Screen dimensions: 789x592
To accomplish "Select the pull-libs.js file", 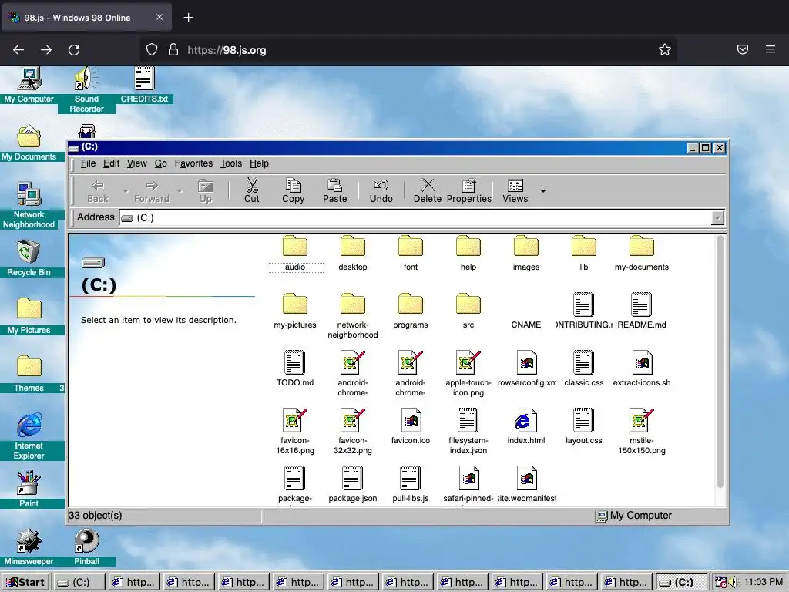I will point(411,485).
